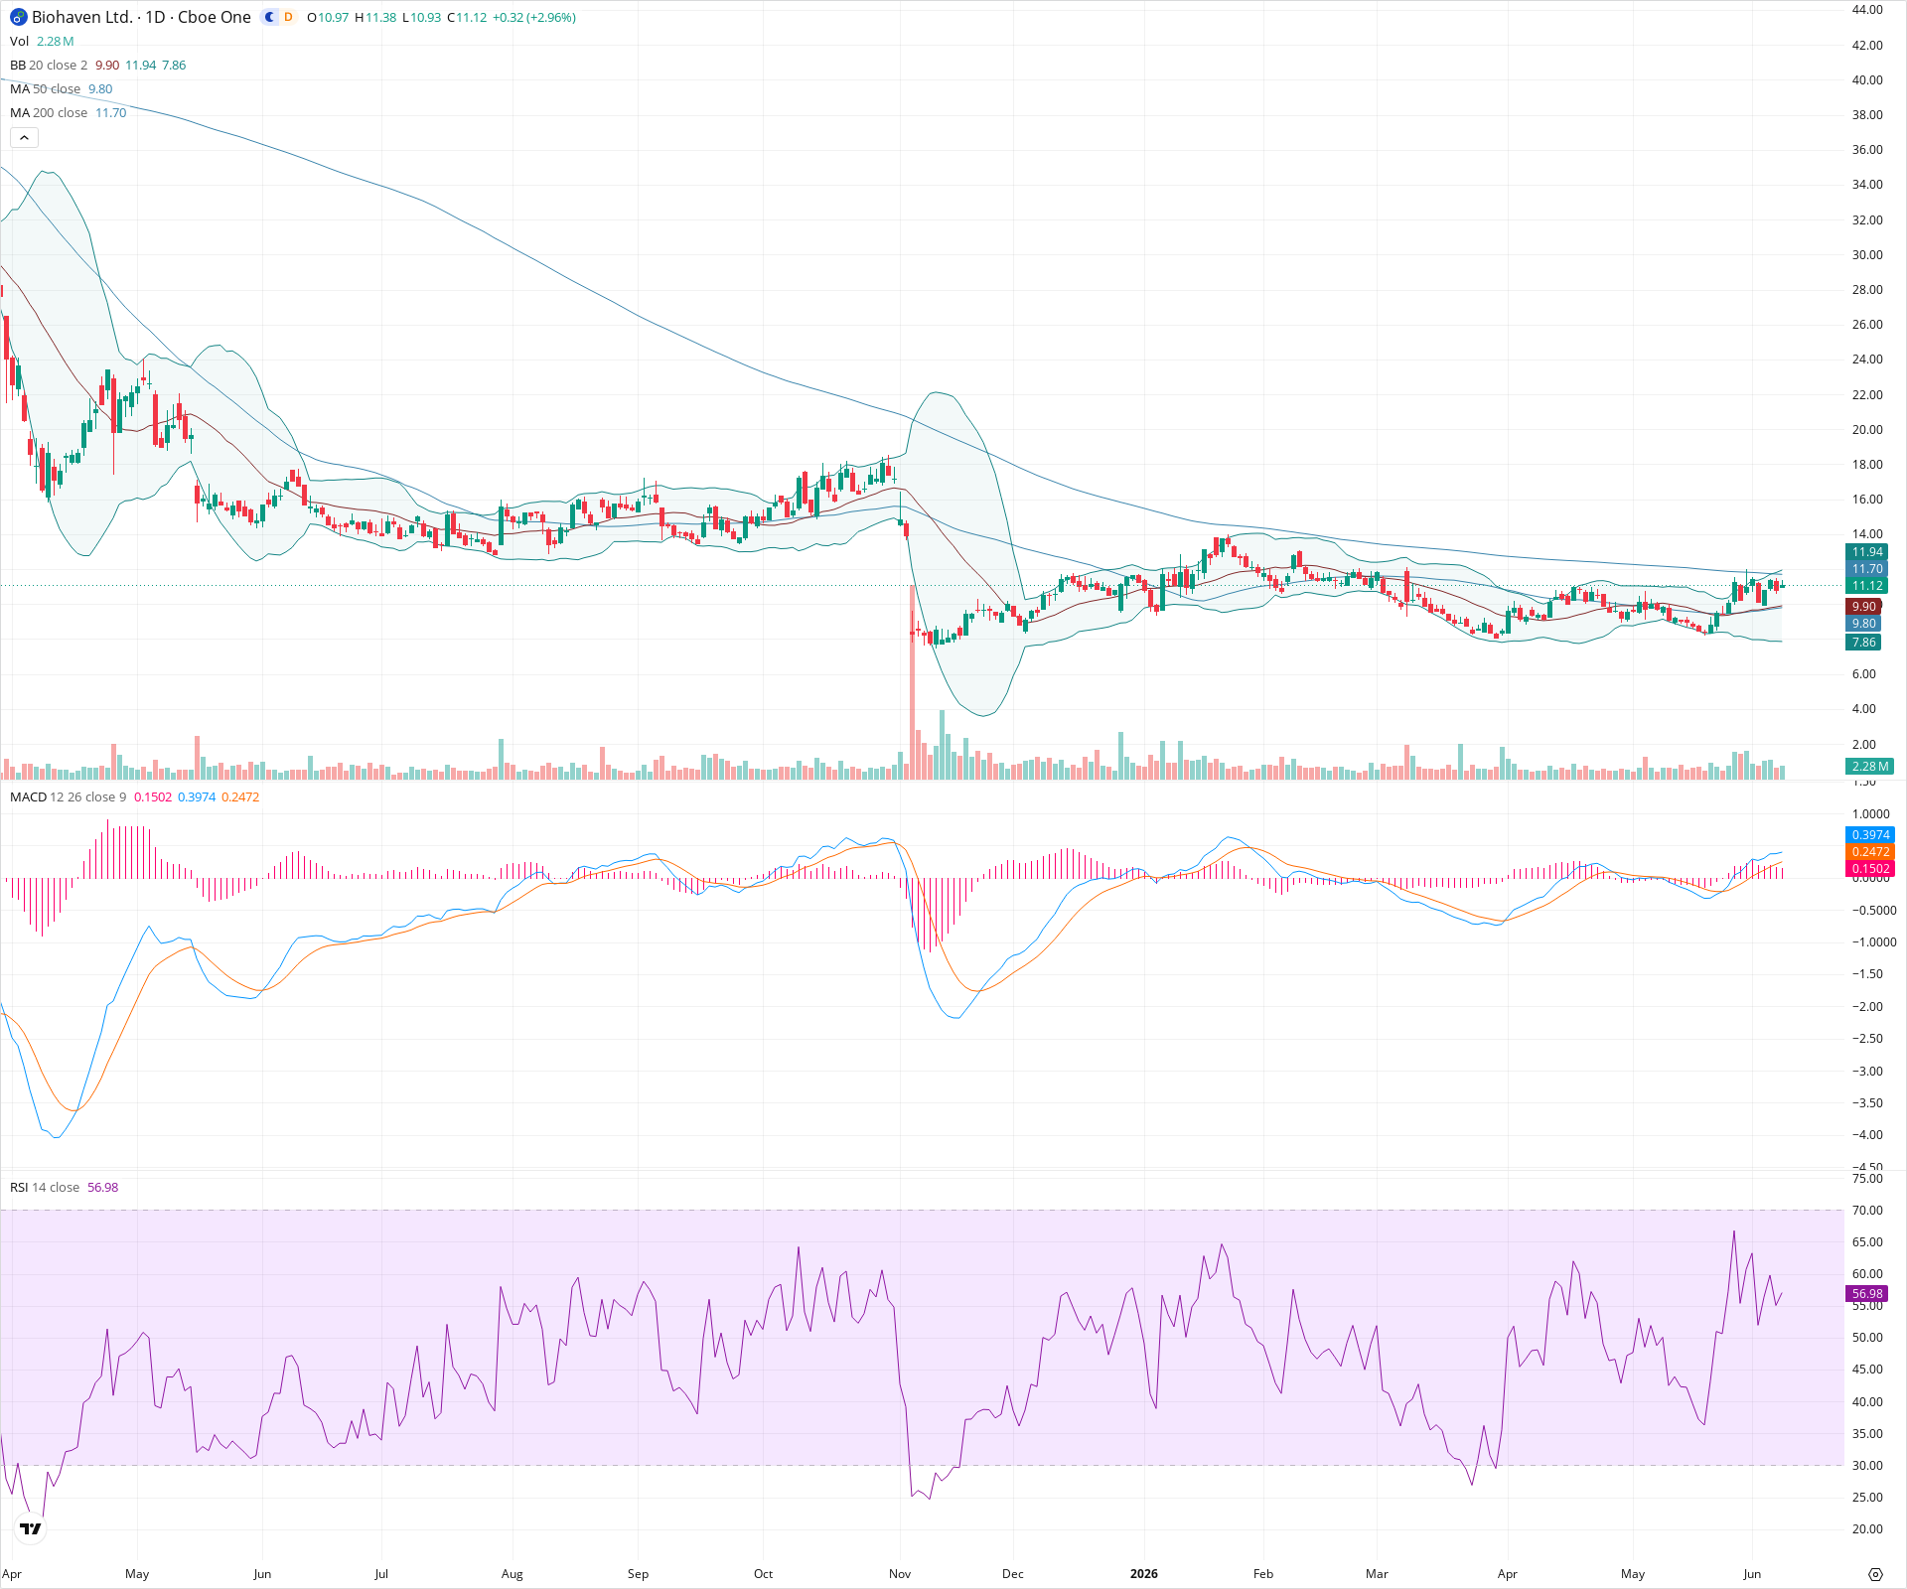Click the Aug label on time axis
Screen dimensions: 1907x1589
513,1574
